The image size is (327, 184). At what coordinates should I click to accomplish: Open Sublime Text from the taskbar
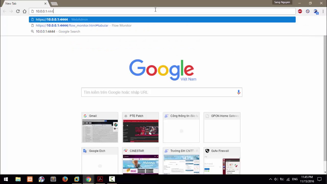click(x=53, y=179)
